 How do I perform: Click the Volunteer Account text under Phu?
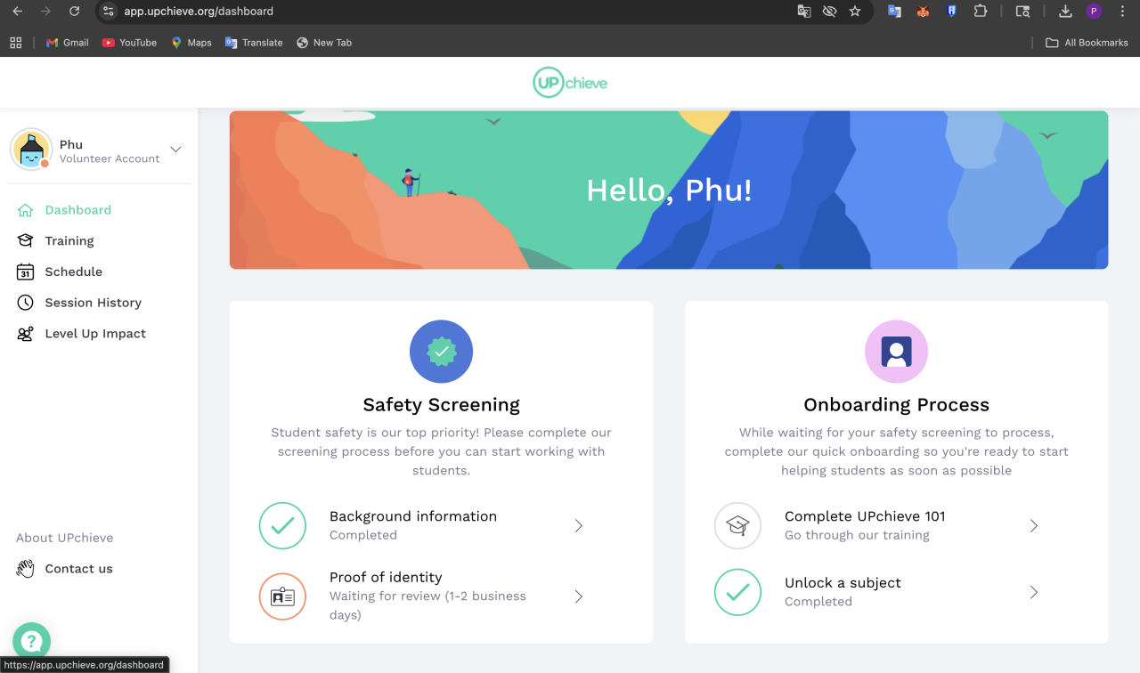[110, 158]
